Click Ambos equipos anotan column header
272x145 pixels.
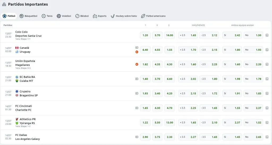(242, 25)
